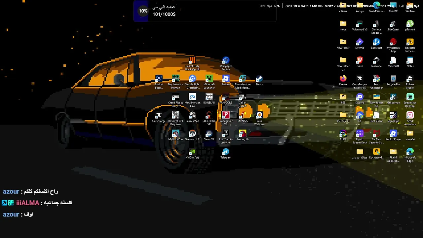Click the Riot Client icon
The image size is (423, 238).
[376, 117]
